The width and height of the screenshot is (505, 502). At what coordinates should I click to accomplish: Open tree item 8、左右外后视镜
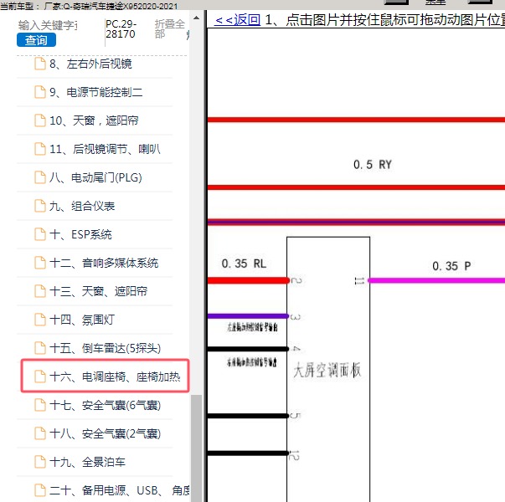[x=90, y=64]
